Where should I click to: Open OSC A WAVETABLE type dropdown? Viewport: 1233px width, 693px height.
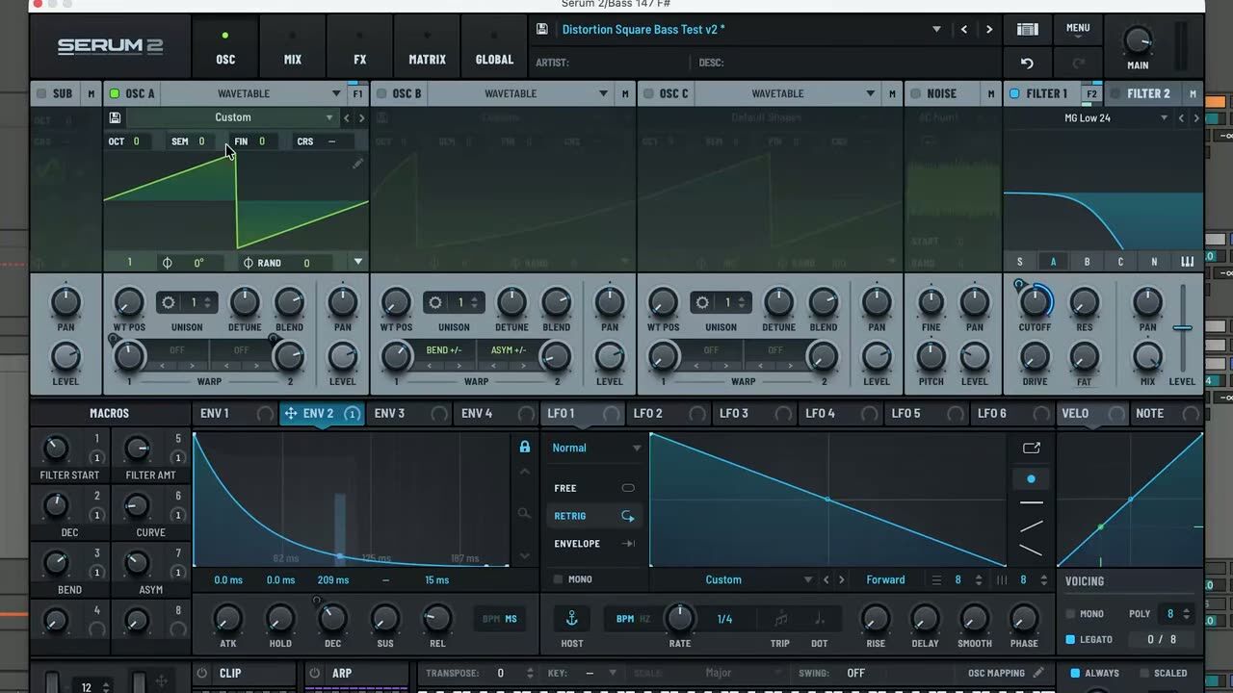point(336,93)
